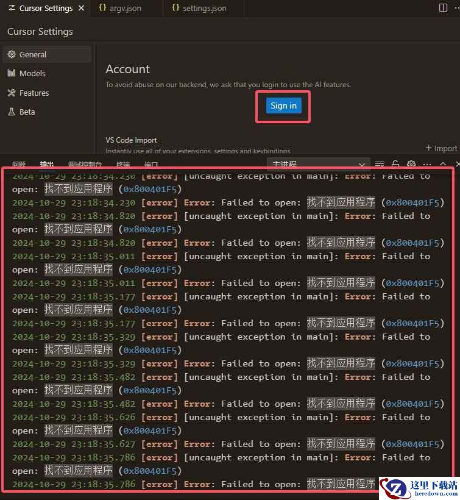This screenshot has height=500, width=460.
Task: Click the + Import button
Action: [x=441, y=148]
